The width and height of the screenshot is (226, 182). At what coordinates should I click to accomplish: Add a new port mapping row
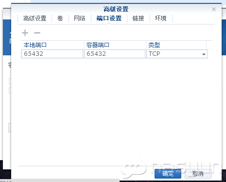[25, 33]
